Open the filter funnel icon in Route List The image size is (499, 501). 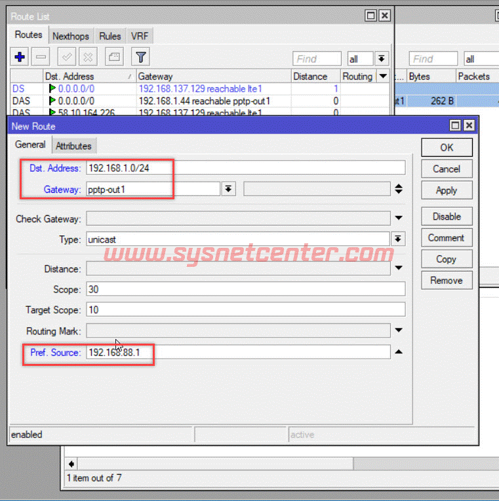pos(140,57)
